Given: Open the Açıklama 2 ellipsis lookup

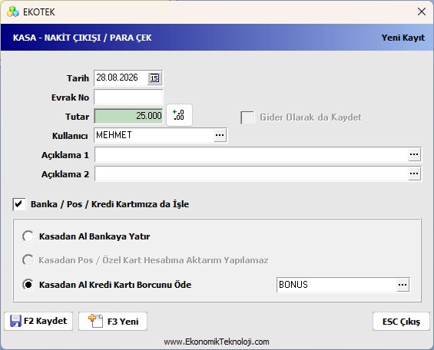Looking at the screenshot, I should click(x=414, y=173).
